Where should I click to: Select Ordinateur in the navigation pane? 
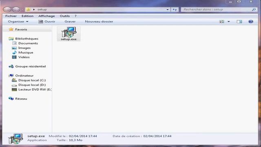click(24, 76)
